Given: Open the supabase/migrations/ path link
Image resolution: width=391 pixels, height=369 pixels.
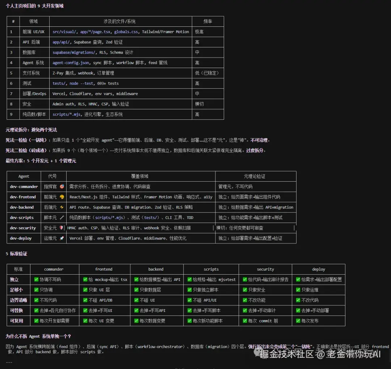Looking at the screenshot, I should 73,52.
